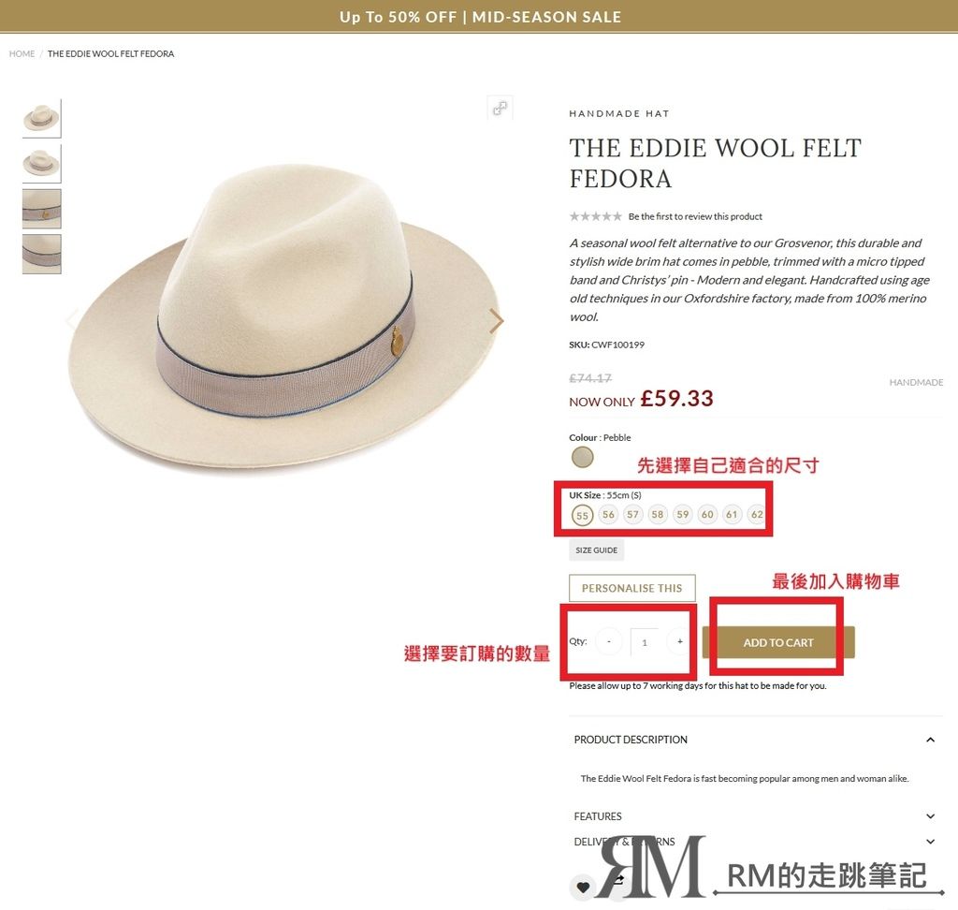Click the image zoom expand icon
Image resolution: width=958 pixels, height=910 pixels.
coord(500,109)
